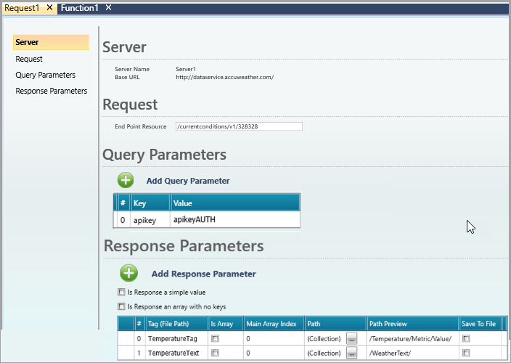The image size is (511, 363).
Task: Toggle Is Array checkbox for TemperatureTag
Action: 215,339
